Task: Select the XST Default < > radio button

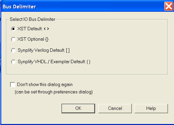Action: point(13,29)
